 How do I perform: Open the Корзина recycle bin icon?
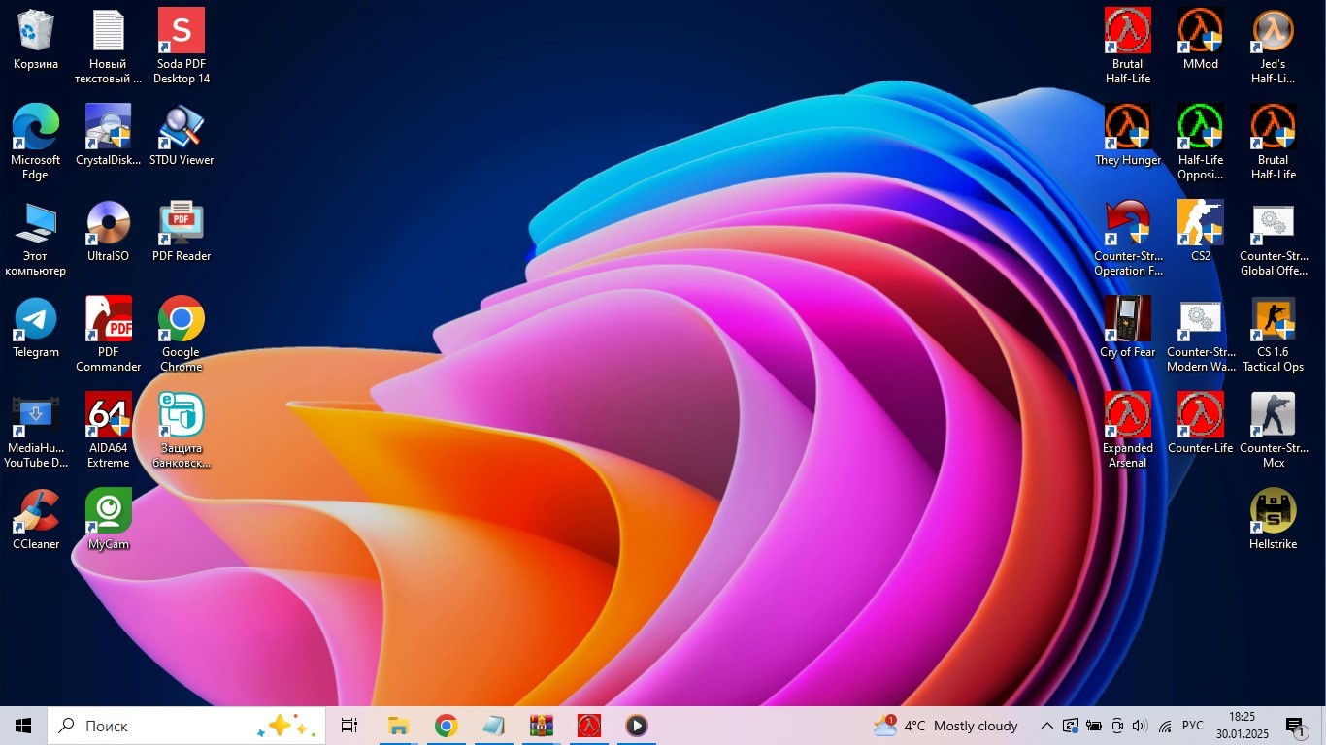[36, 32]
